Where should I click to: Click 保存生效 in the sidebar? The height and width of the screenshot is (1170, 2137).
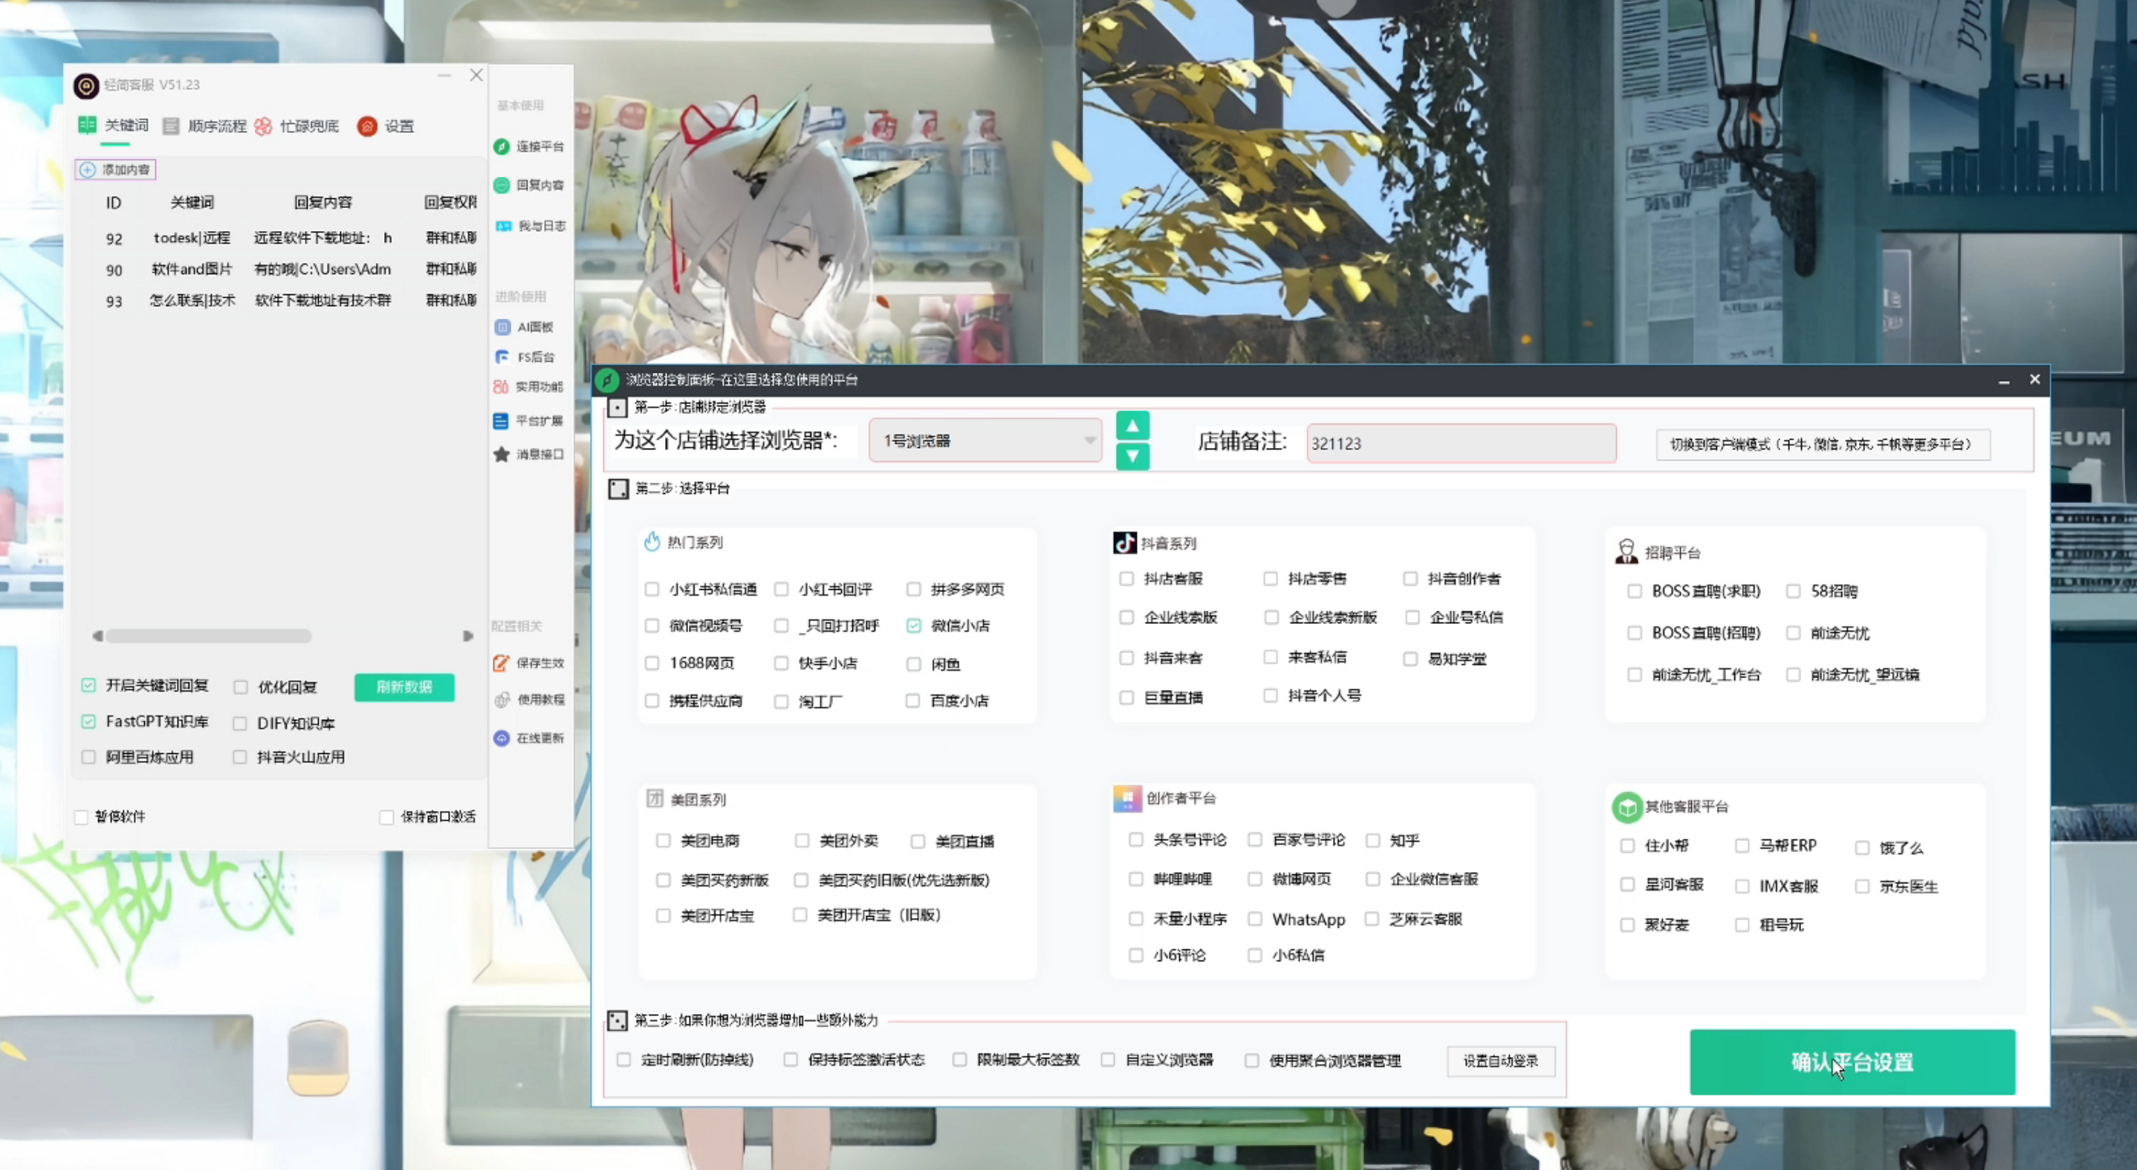528,663
